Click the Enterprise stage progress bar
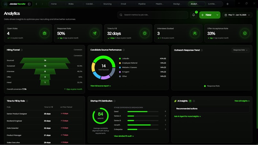 143,129
